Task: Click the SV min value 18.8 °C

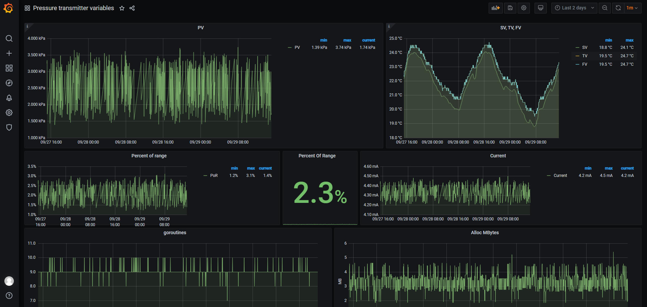Action: coord(605,48)
